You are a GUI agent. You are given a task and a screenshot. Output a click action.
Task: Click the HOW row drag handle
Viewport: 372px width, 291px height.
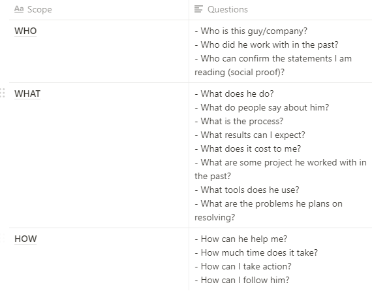click(x=3, y=238)
